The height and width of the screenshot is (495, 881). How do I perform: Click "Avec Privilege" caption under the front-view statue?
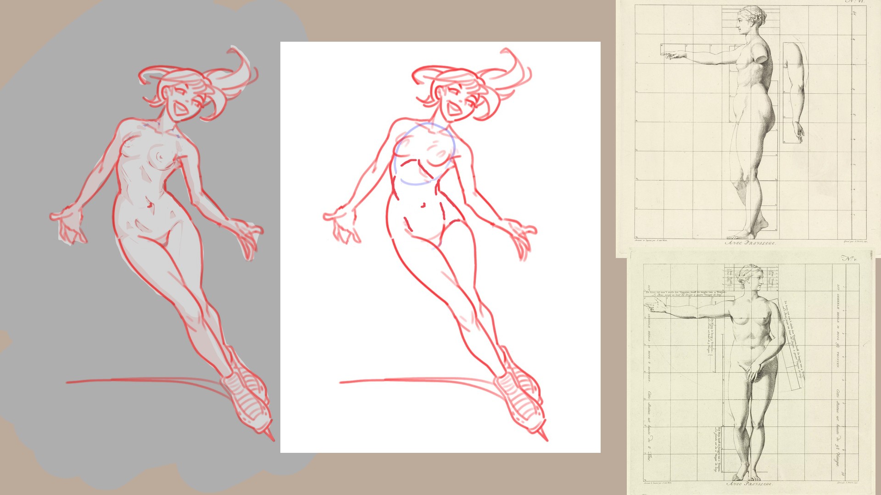(750, 484)
